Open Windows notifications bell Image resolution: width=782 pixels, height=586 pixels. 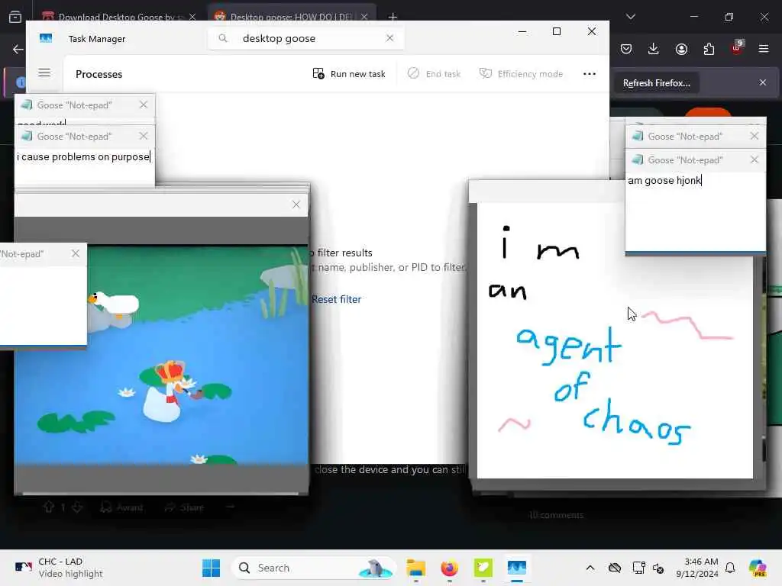tap(730, 568)
